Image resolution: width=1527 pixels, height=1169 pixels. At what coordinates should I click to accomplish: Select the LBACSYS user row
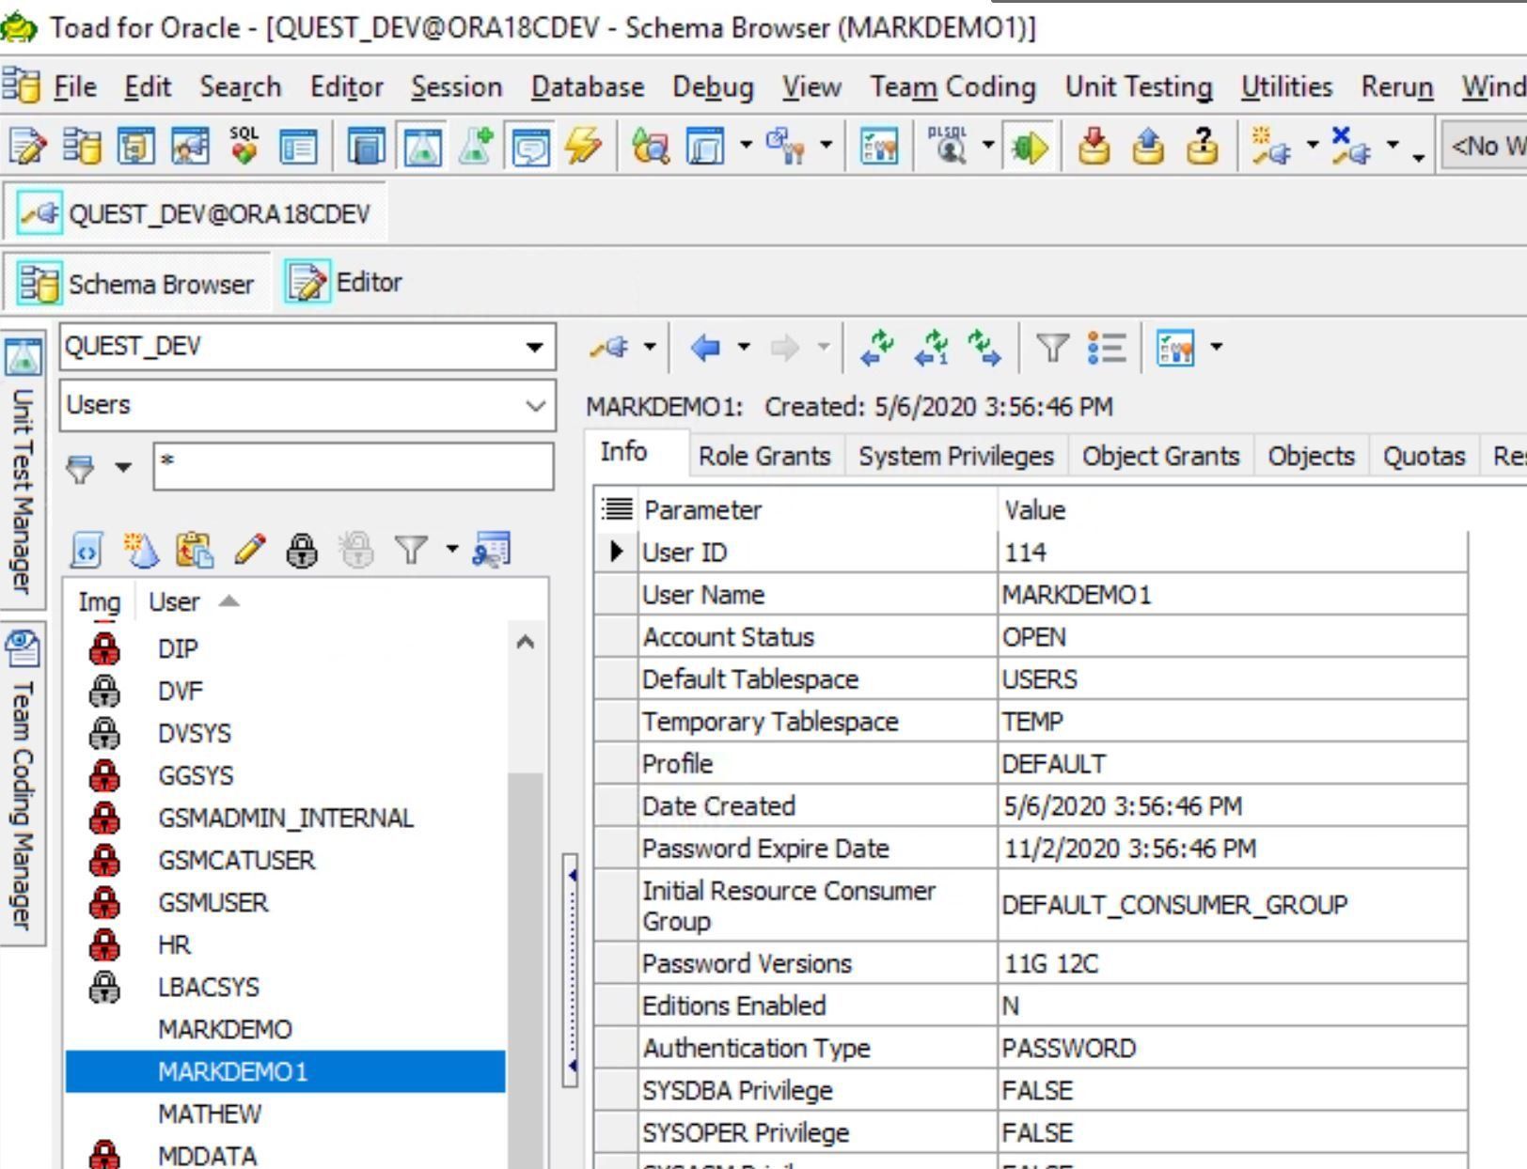pos(285,987)
